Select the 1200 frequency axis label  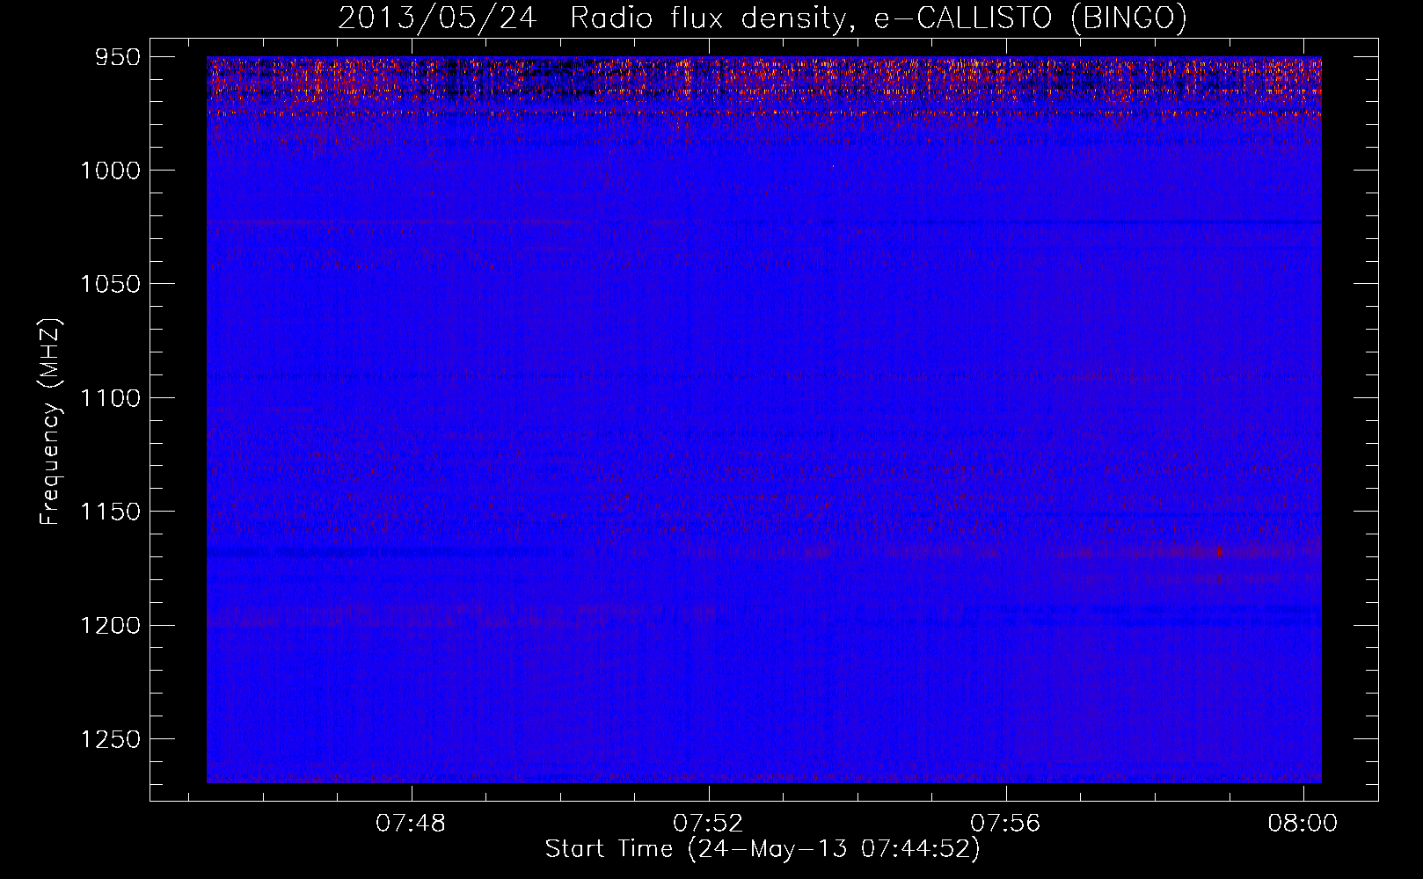[110, 625]
